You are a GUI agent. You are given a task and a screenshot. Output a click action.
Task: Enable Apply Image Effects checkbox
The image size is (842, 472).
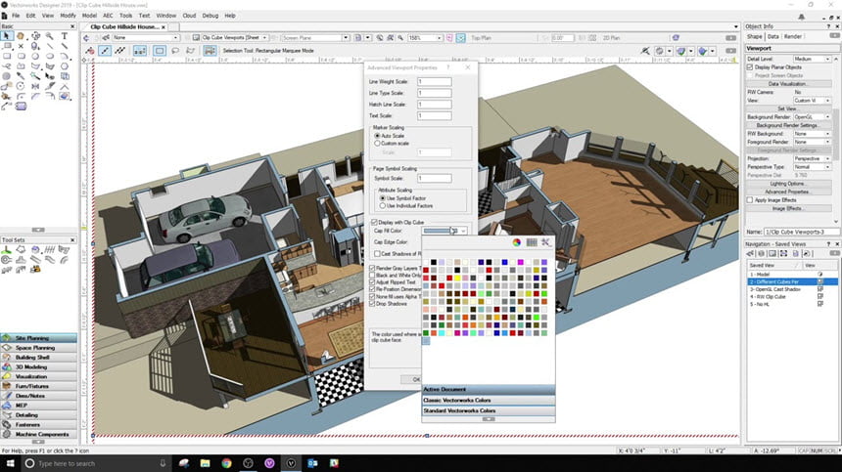(x=750, y=199)
